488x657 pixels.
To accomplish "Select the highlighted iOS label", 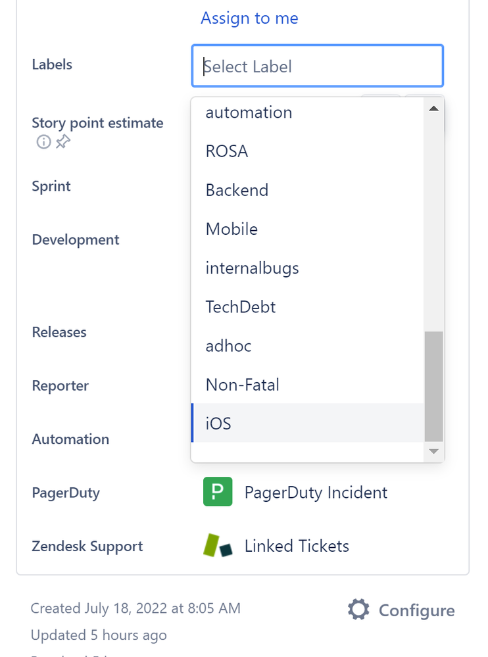I will click(307, 423).
